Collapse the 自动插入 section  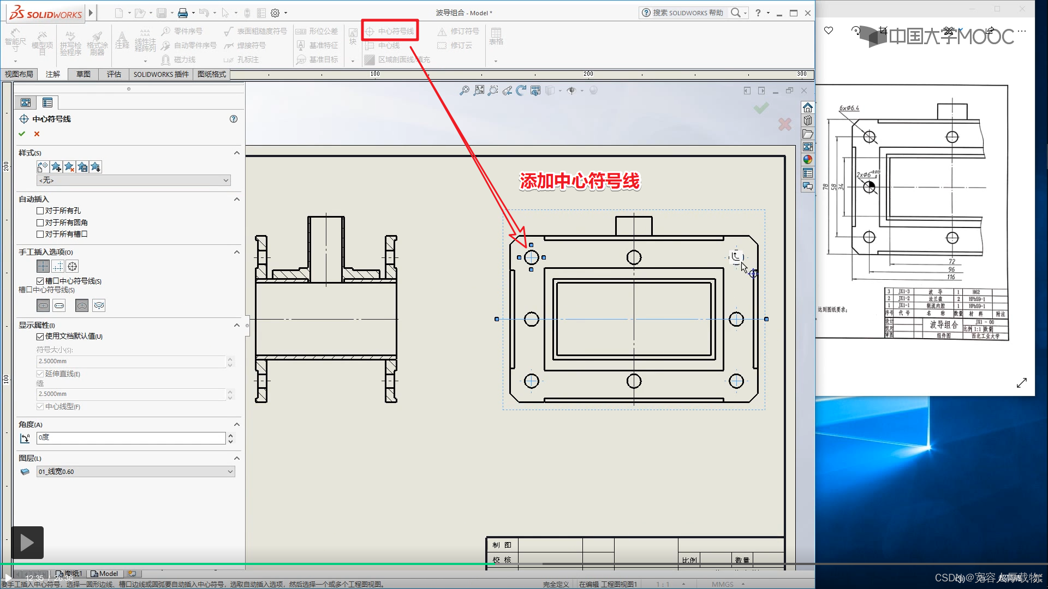(x=237, y=199)
